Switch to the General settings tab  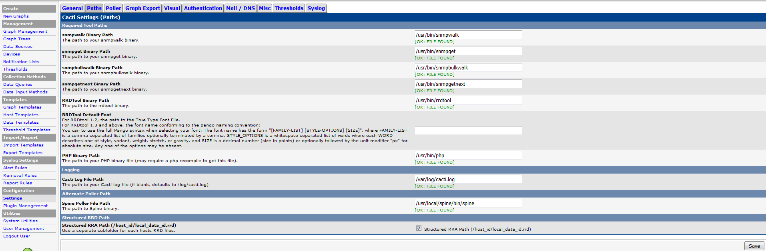tap(72, 8)
